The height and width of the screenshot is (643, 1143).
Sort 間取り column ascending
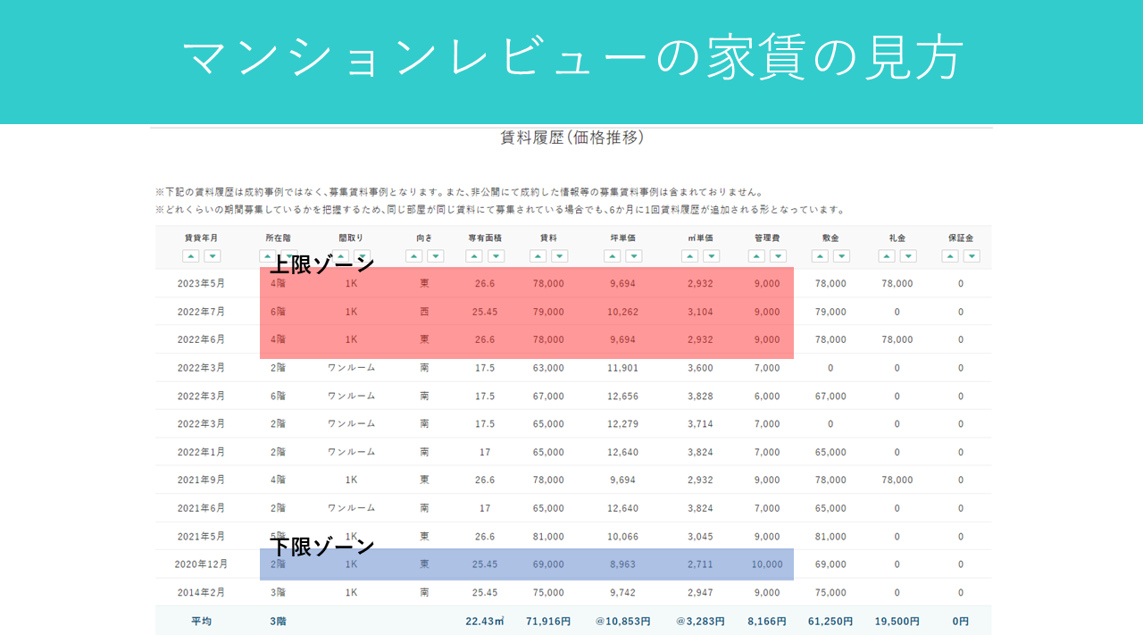pos(340,256)
